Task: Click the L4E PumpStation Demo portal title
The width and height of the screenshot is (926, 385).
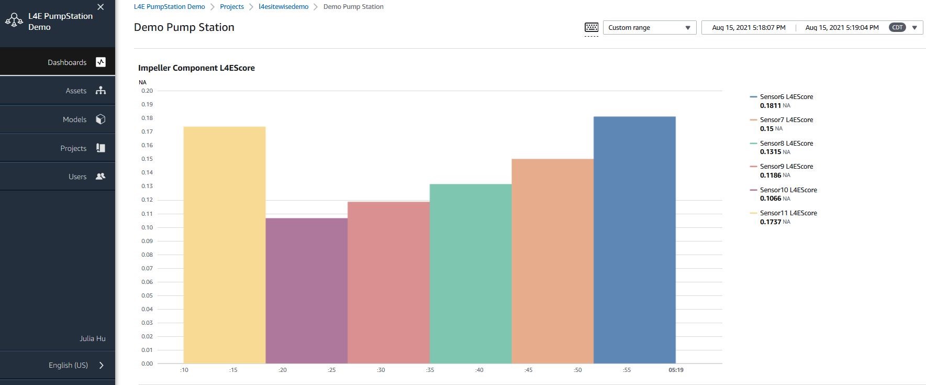Action: click(60, 21)
